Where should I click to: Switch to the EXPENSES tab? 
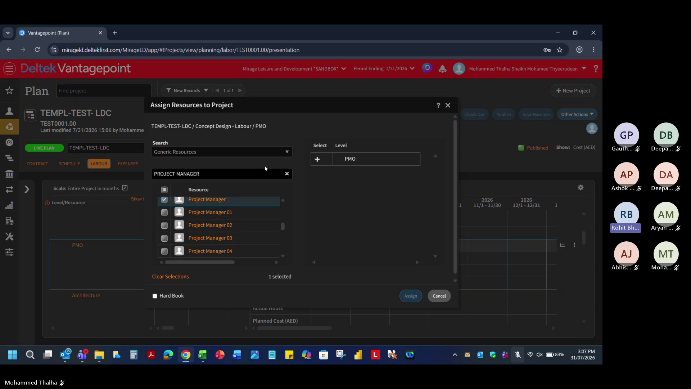point(128,164)
